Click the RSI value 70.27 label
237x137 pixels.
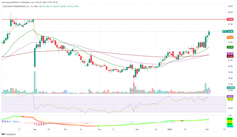[230, 96]
